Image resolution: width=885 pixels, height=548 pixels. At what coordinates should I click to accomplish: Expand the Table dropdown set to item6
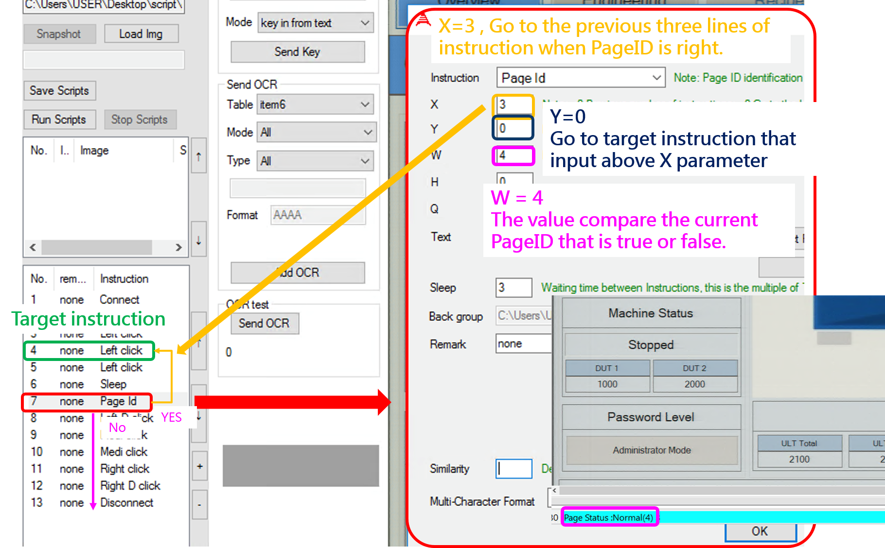[x=315, y=104]
